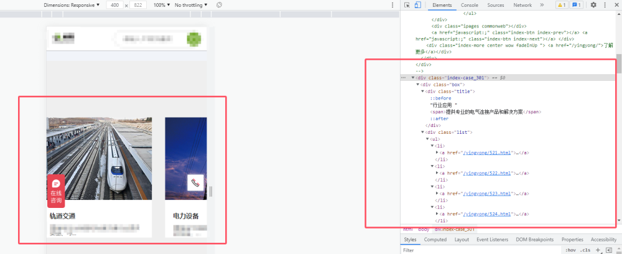622x254 pixels.
Task: Click the /yingyong/522.html link
Action: pyautogui.click(x=487, y=173)
